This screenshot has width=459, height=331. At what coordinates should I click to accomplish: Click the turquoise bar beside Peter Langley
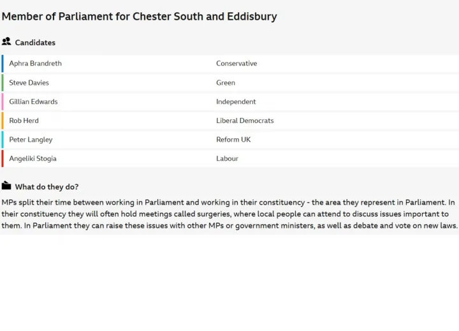pyautogui.click(x=3, y=140)
